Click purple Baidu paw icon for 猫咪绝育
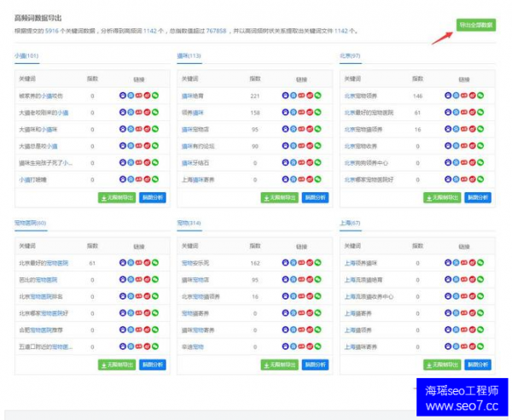The height and width of the screenshot is (420, 512). coord(285,96)
